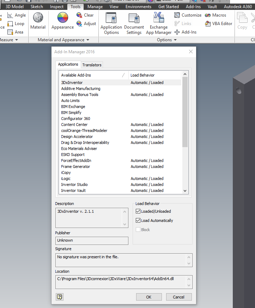Click the Add-Ins list scrollbar thumb
Screen dimensions: 255x308
(x=185, y=112)
